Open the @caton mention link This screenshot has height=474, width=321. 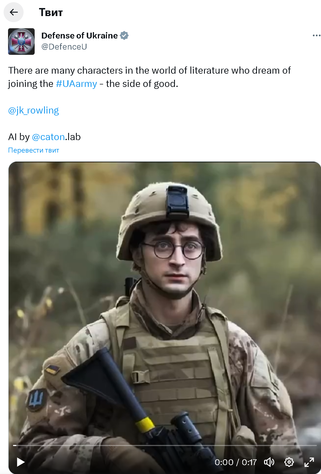click(x=49, y=137)
